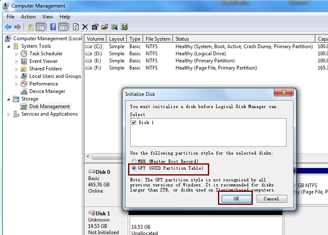Click the Properties toolbar icon
Screen dimensions: 328x235
(x=95, y=27)
